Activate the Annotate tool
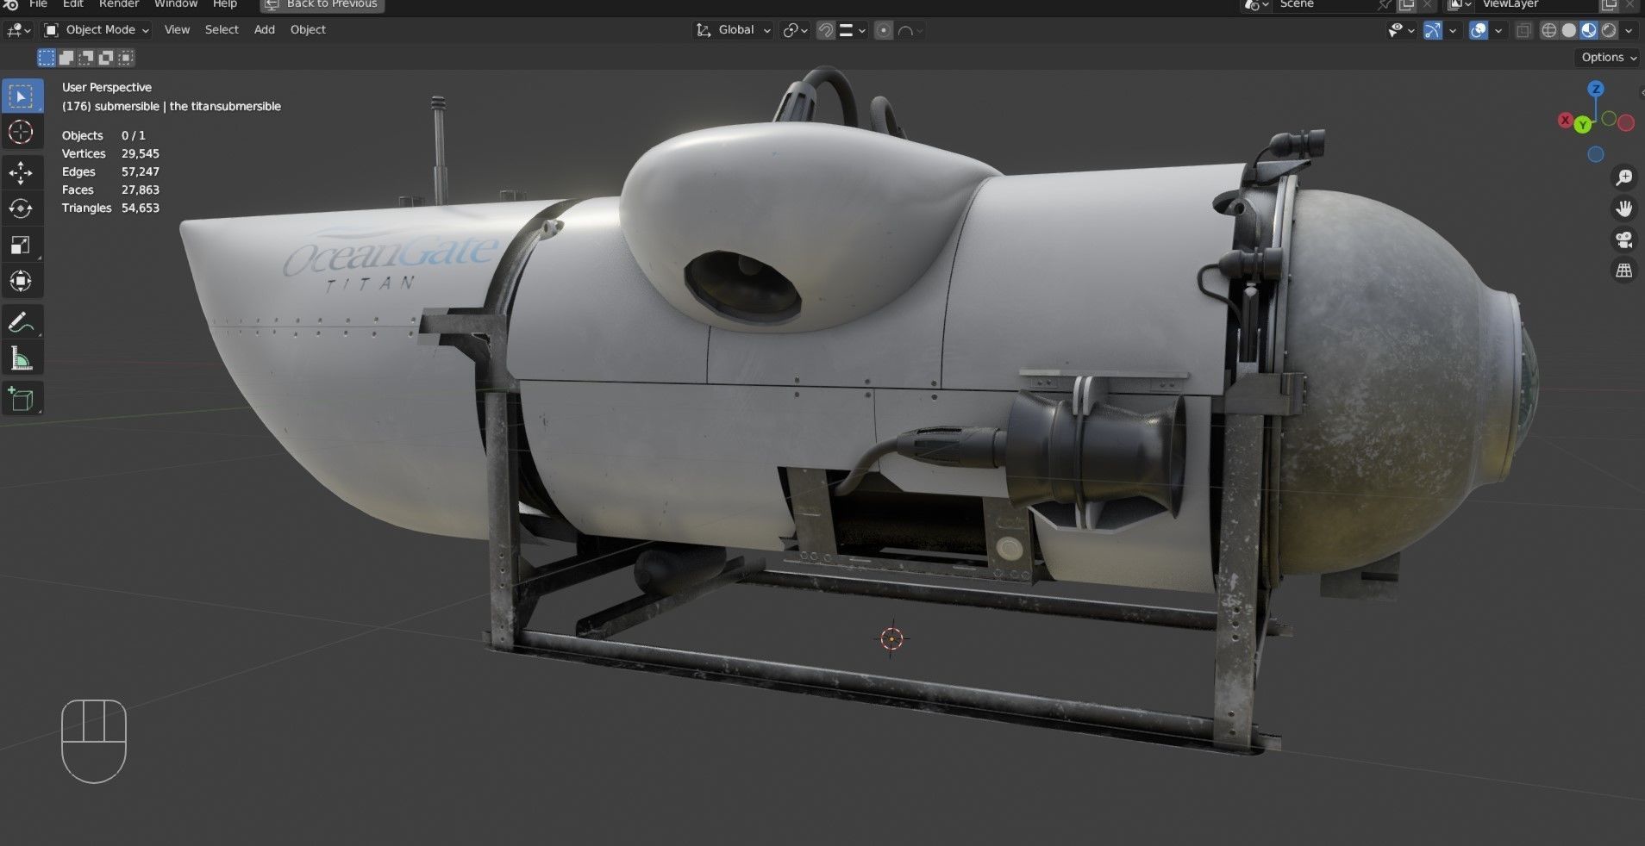The image size is (1645, 846). coord(22,322)
